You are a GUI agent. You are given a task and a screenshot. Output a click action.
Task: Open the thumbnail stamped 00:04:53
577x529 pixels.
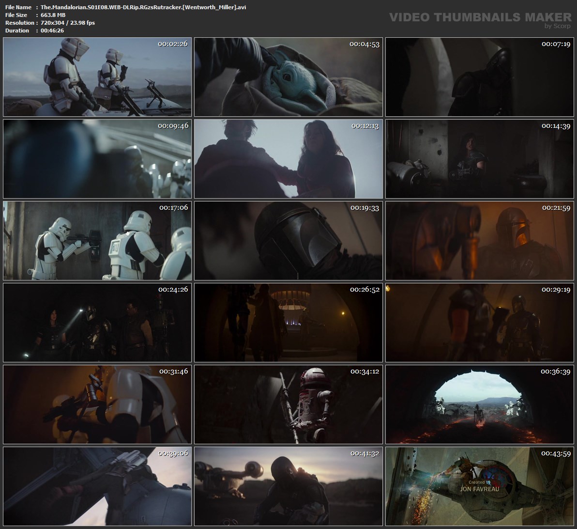pyautogui.click(x=288, y=77)
